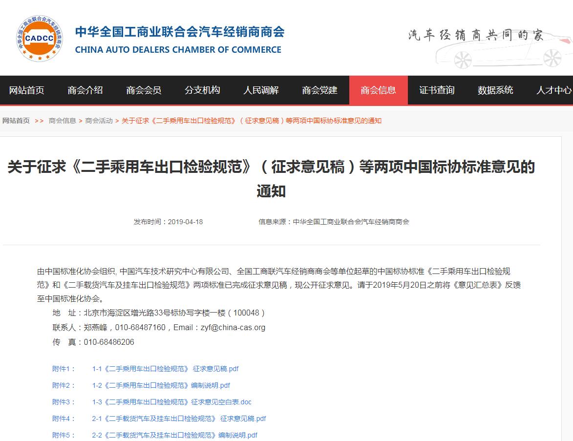Click the publish date 2019-04-18

185,222
